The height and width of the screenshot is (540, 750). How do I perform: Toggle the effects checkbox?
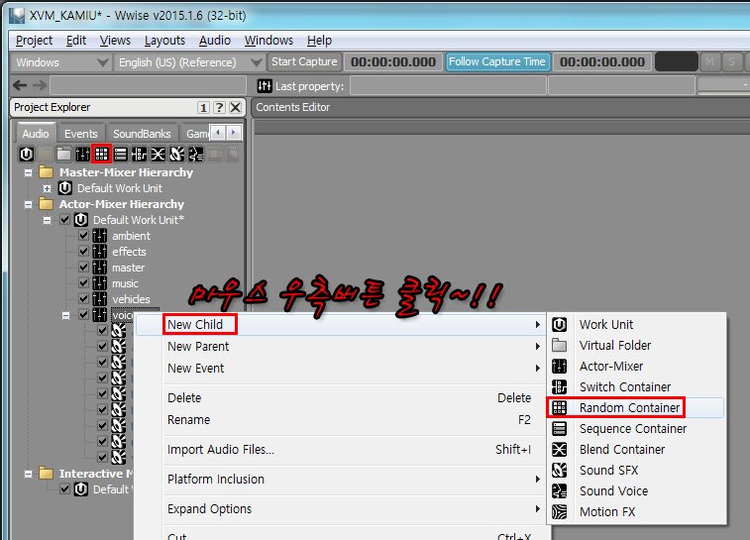[83, 251]
